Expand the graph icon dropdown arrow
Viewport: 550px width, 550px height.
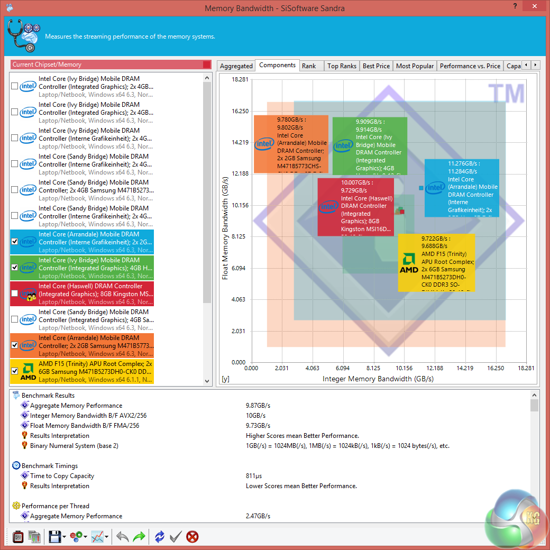pos(107,537)
